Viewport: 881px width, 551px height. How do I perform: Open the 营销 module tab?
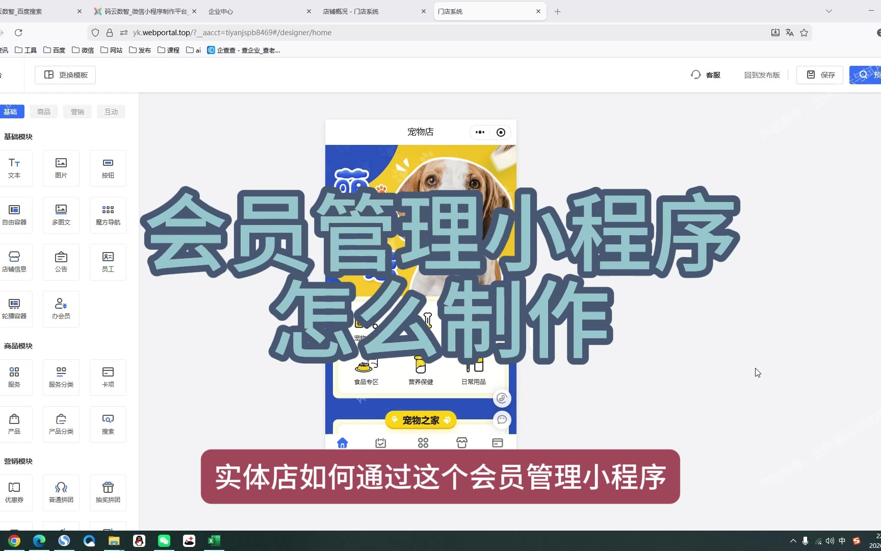point(77,112)
